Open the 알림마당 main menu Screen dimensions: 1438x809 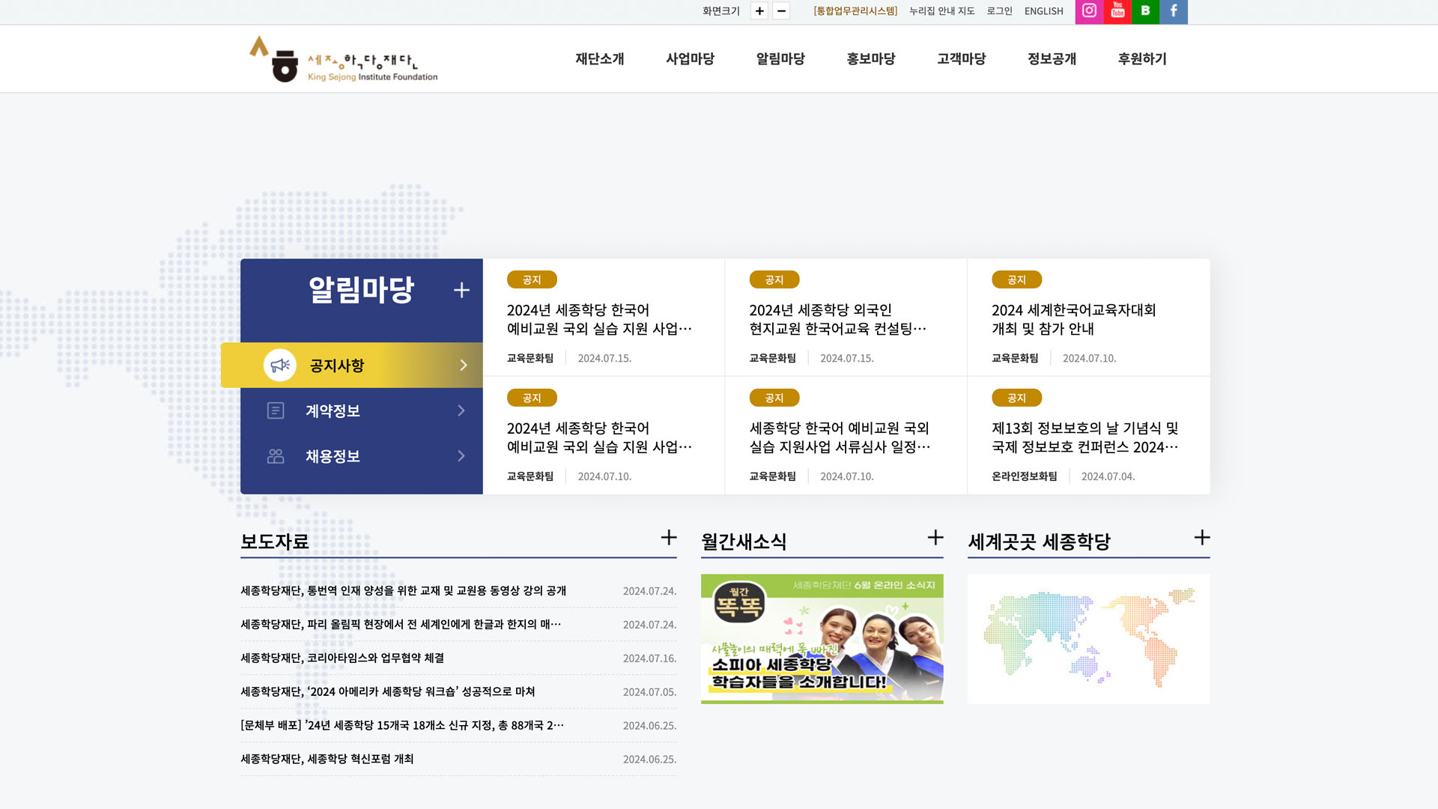[780, 58]
